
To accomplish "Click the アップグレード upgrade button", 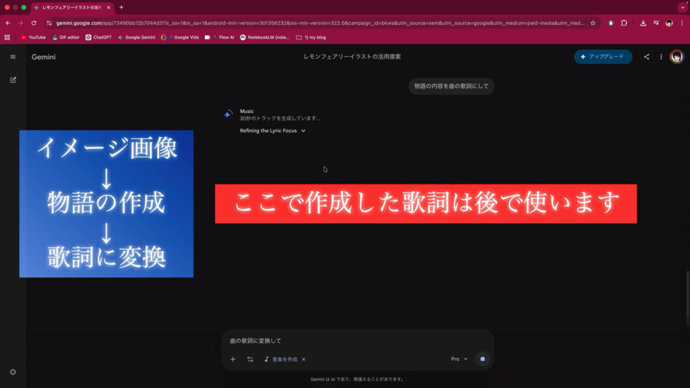I will coord(603,57).
